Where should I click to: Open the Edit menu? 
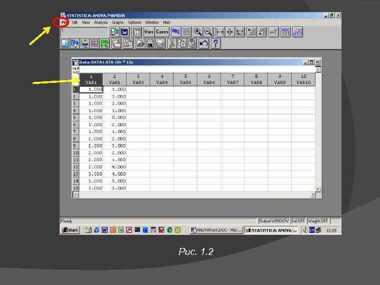74,23
